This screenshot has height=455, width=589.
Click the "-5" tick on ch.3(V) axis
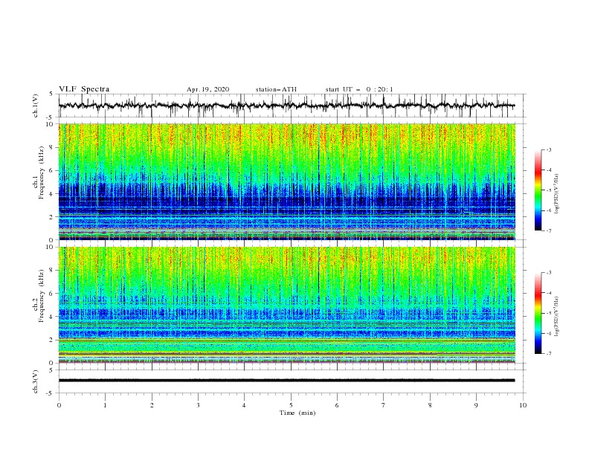click(50, 393)
